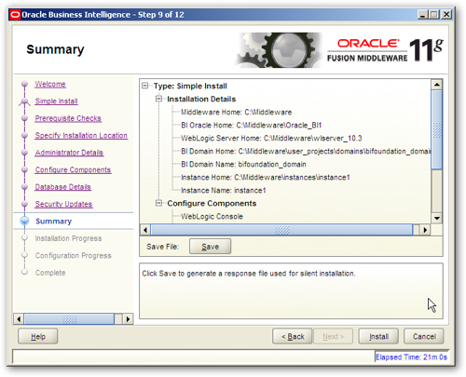This screenshot has height=377, width=466.
Task: Click the disabled Next button
Action: 333,336
